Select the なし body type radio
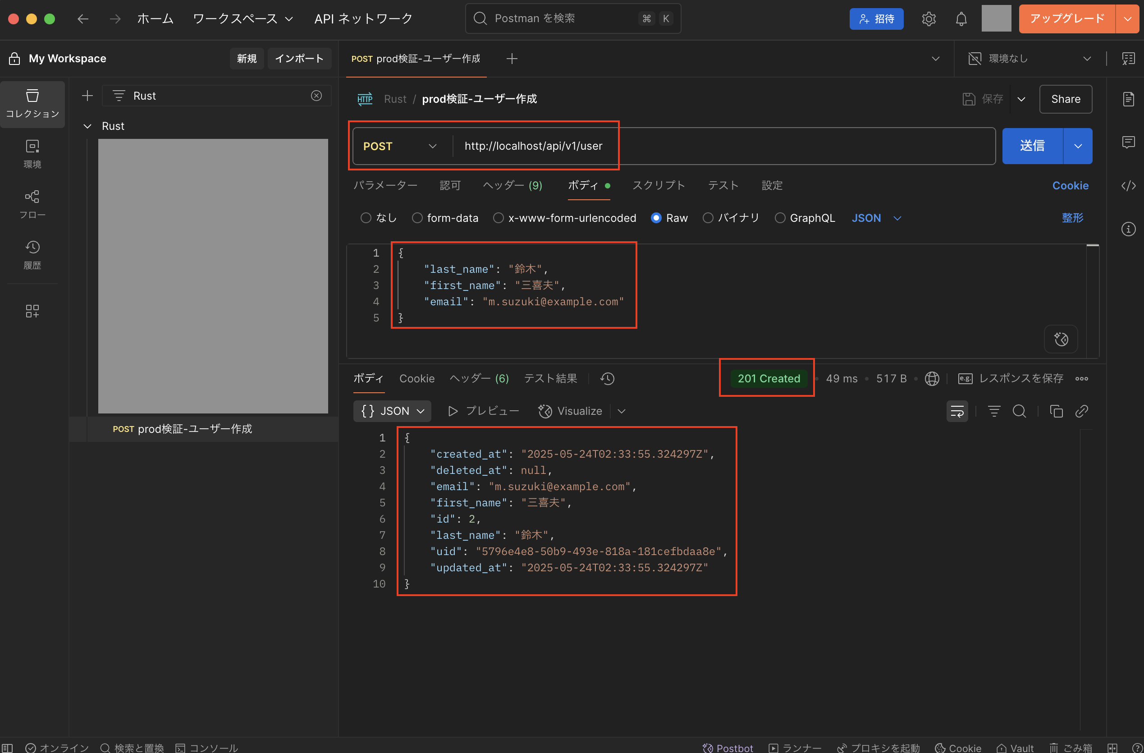 (366, 218)
